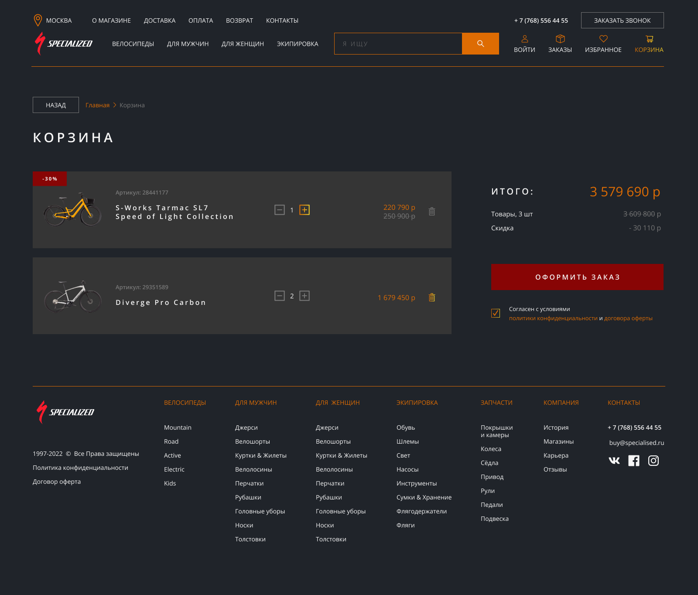698x595 pixels.
Task: Open the договора оферты link
Action: click(x=628, y=318)
